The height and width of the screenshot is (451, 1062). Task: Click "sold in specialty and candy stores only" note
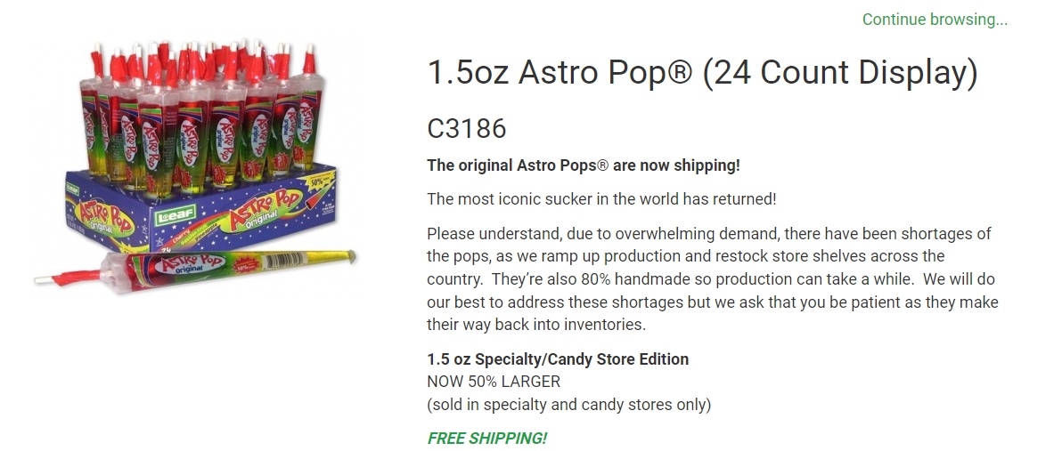click(569, 405)
